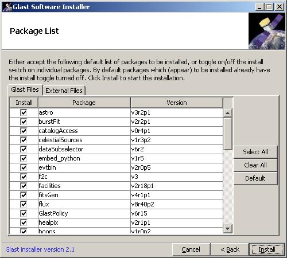Toggle the dataSubselector checkbox

[x=24, y=149]
